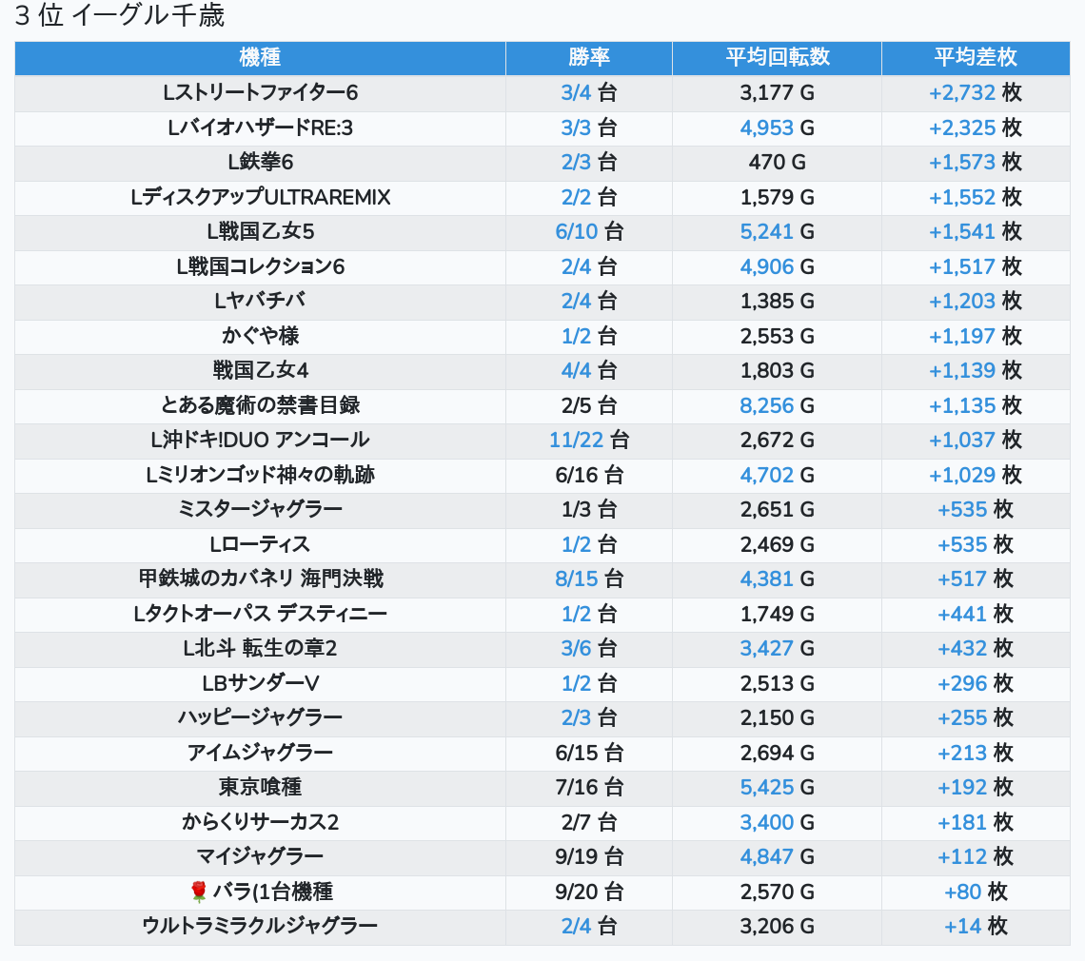Select the machine name Lタクトオーパス デスティニー
1085x961 pixels.
pyautogui.click(x=260, y=615)
